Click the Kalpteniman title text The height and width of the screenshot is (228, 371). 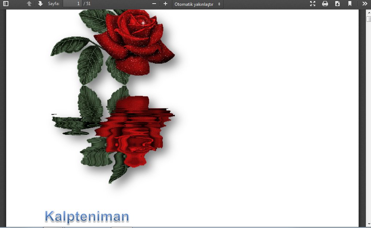pos(87,216)
